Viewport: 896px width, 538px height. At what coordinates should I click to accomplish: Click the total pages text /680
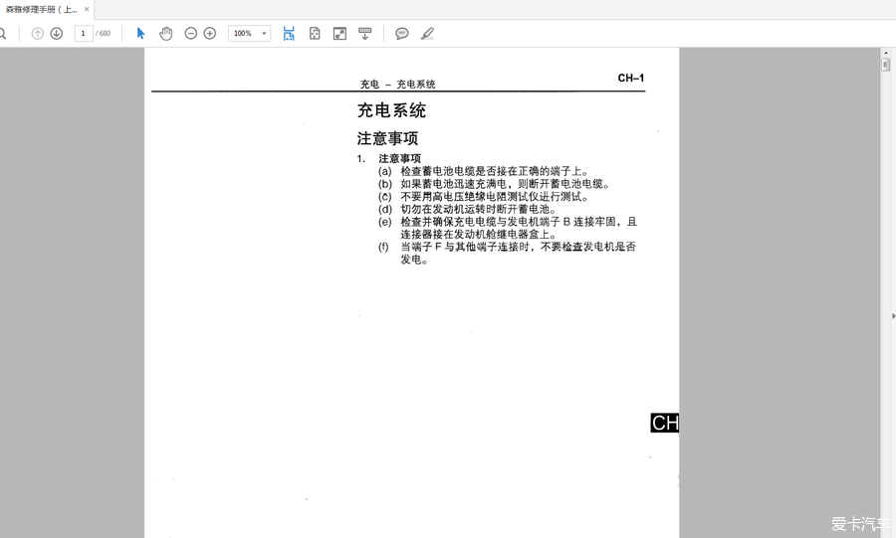tap(103, 34)
